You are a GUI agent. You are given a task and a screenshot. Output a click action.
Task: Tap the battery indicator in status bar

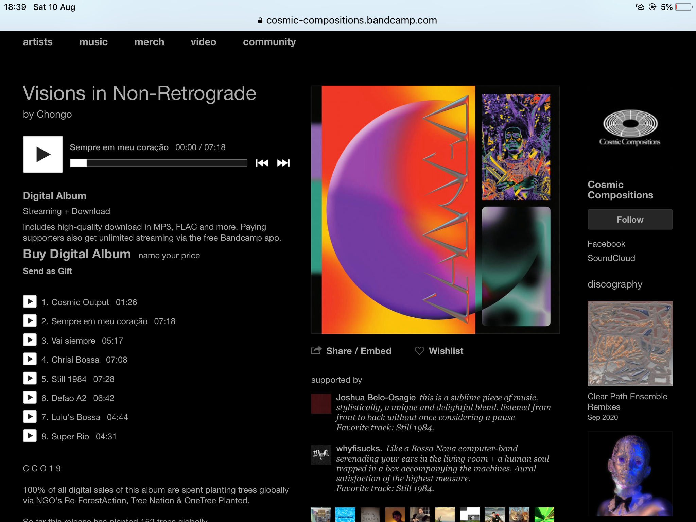click(683, 7)
